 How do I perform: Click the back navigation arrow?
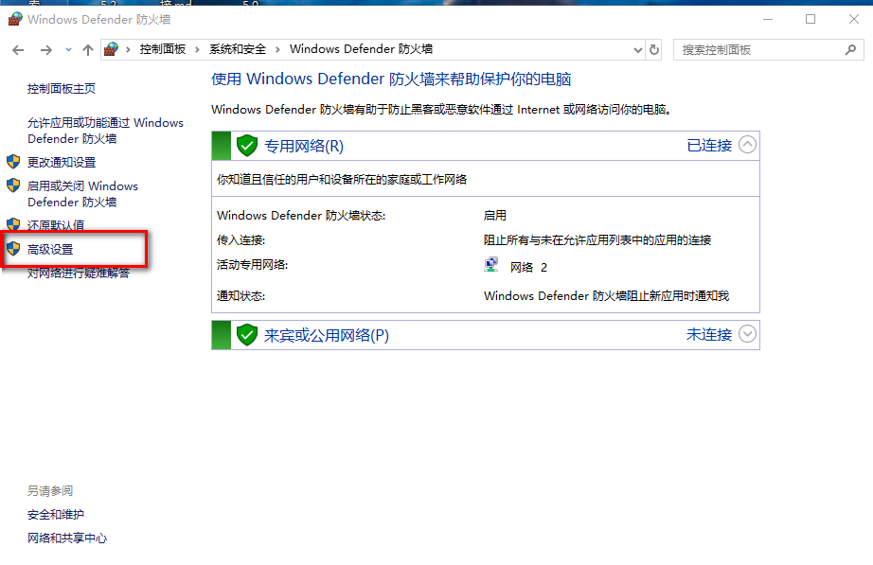tap(18, 49)
